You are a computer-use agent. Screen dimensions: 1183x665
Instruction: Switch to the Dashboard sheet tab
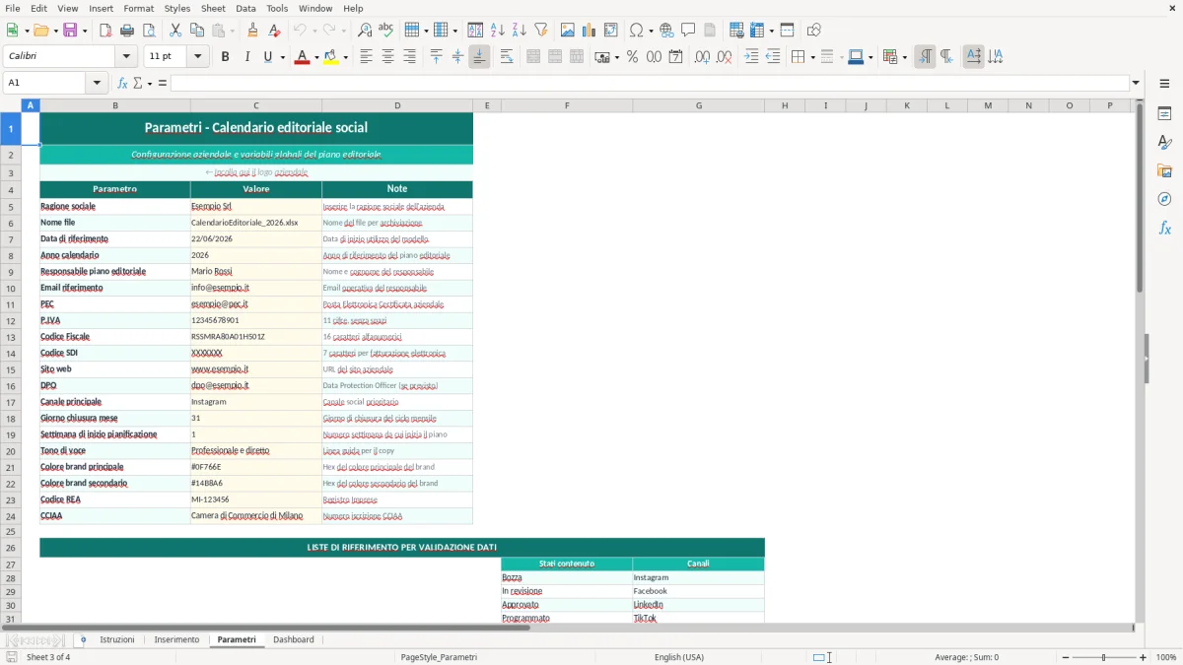[294, 639]
